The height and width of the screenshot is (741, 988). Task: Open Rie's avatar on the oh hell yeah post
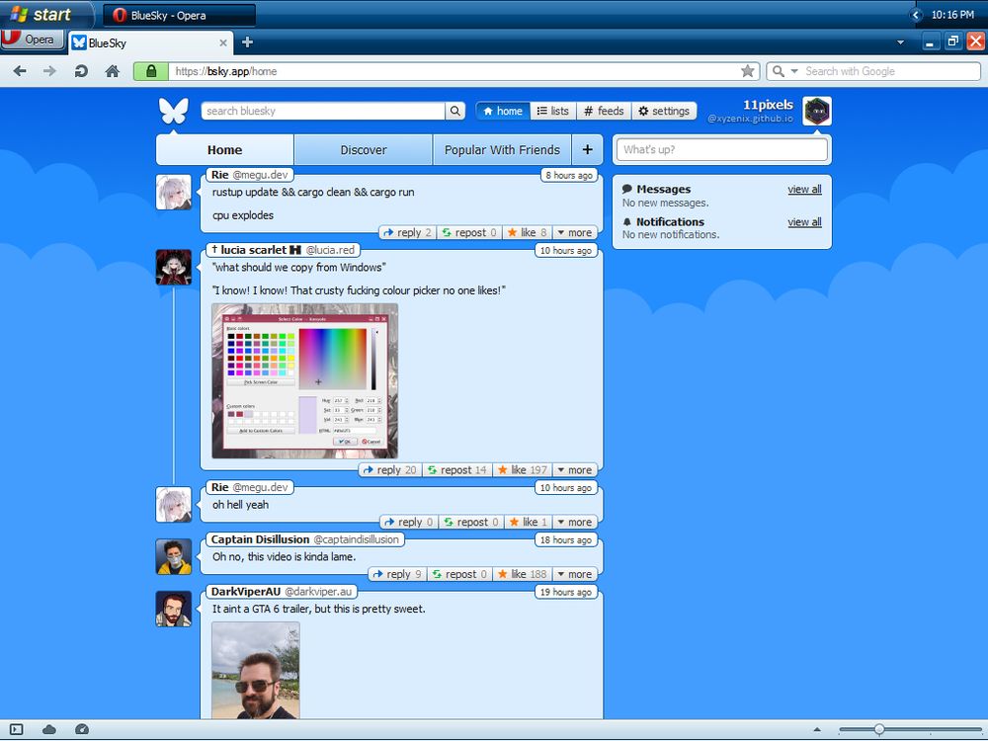coord(173,505)
